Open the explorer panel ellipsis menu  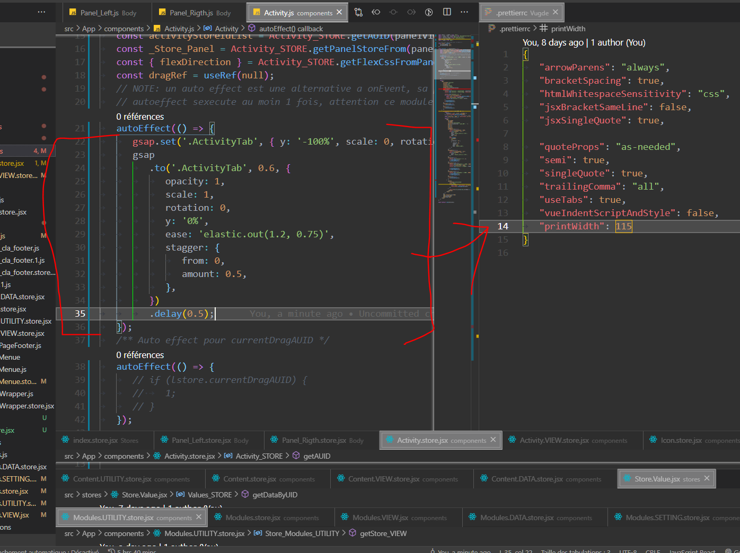click(x=41, y=12)
